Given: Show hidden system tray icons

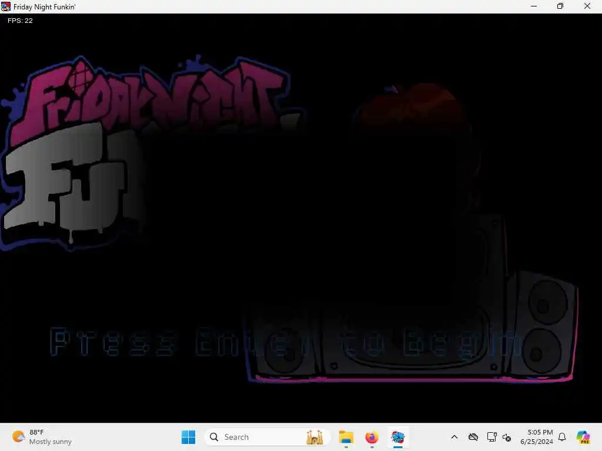Looking at the screenshot, I should click(x=454, y=437).
